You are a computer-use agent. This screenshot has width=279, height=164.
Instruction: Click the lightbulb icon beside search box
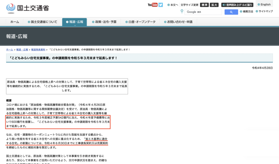click(182, 11)
